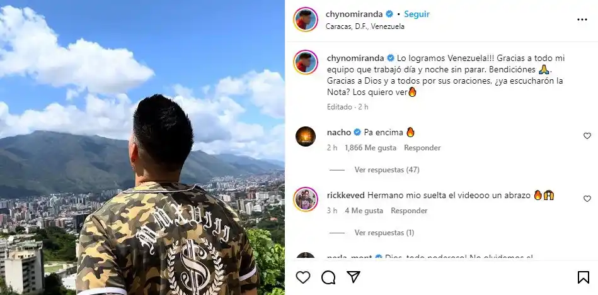Save the post with bookmark icon
This screenshot has height=295, width=598.
583,277
